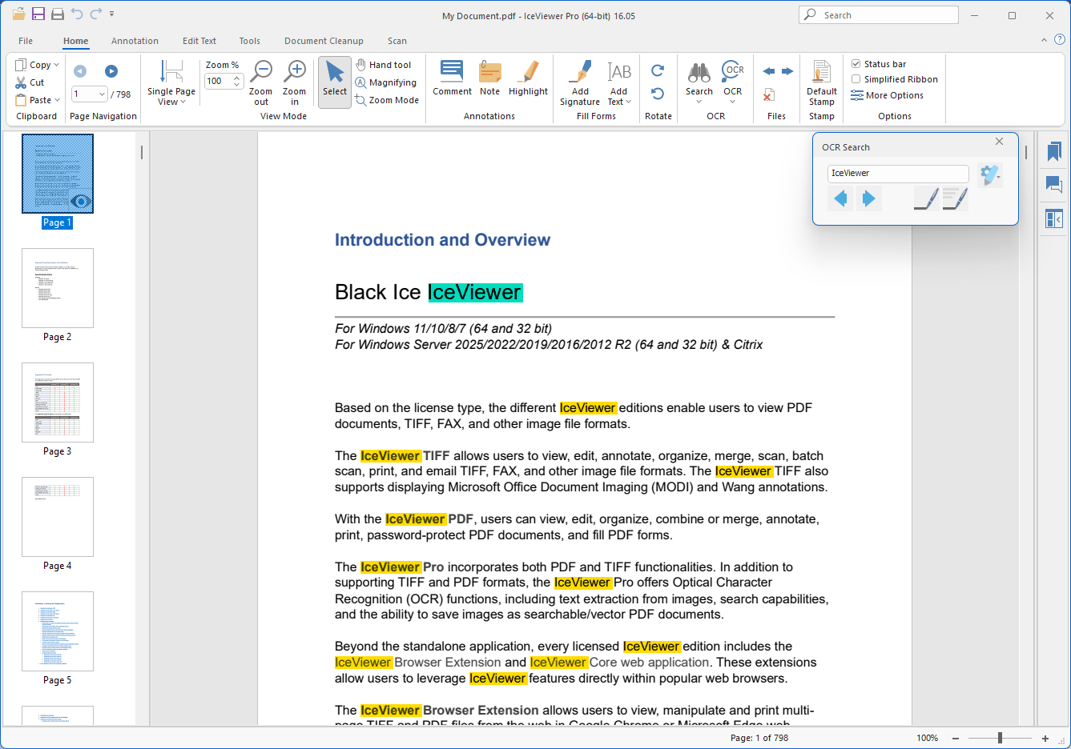1071x749 pixels.
Task: Open the next file with right arrow
Action: 787,71
